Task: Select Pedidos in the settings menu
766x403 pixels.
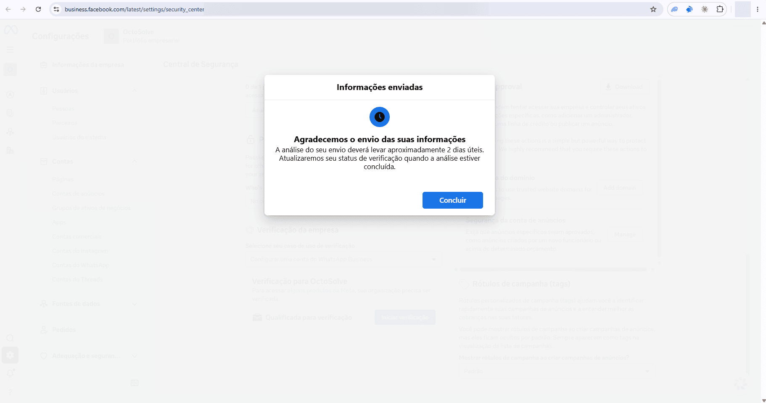Action: pos(64,330)
